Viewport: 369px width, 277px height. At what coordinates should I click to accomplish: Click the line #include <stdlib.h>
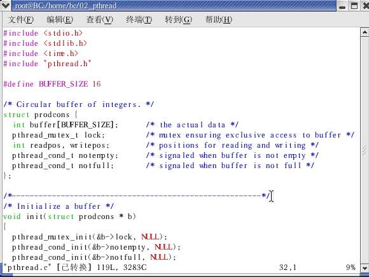click(45, 43)
